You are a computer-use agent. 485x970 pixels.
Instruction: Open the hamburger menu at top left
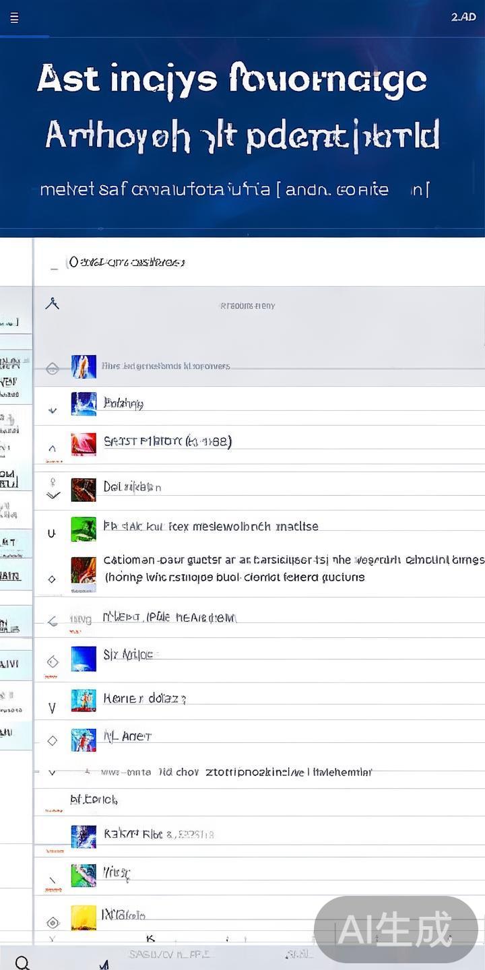[14, 18]
